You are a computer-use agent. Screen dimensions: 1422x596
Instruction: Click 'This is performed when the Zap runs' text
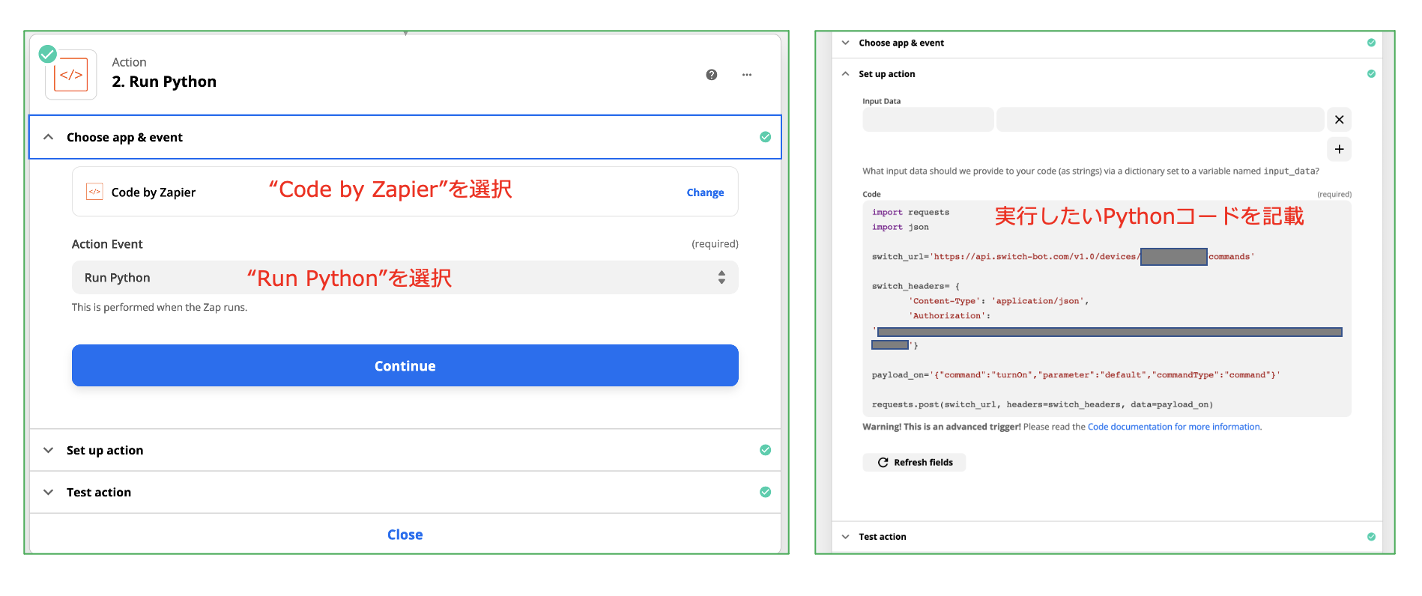click(160, 307)
